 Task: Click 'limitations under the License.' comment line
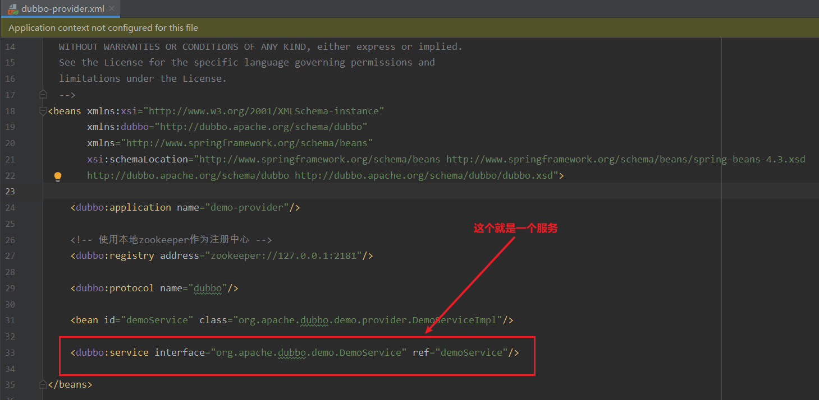[143, 78]
